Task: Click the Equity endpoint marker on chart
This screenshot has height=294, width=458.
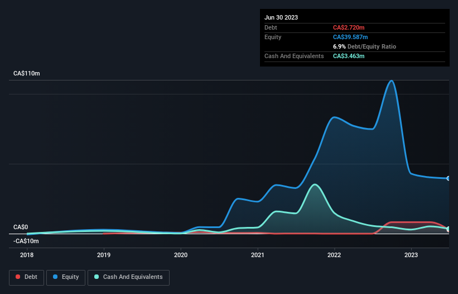Action: pyautogui.click(x=448, y=178)
